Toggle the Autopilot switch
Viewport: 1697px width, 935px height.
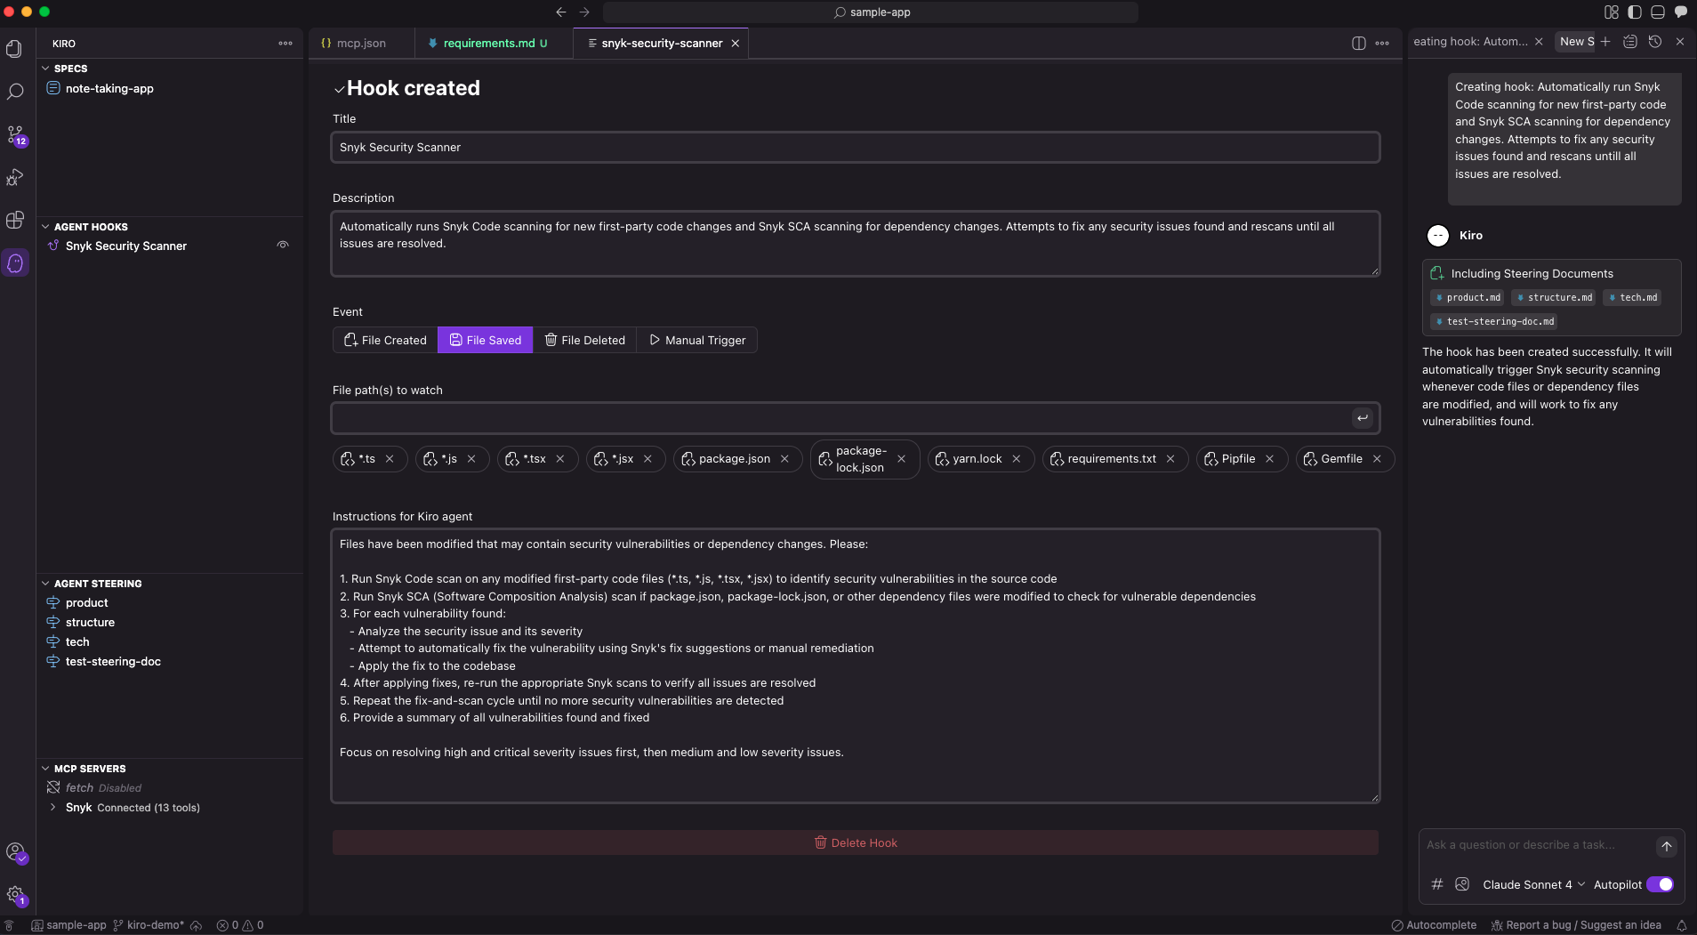(x=1660, y=884)
